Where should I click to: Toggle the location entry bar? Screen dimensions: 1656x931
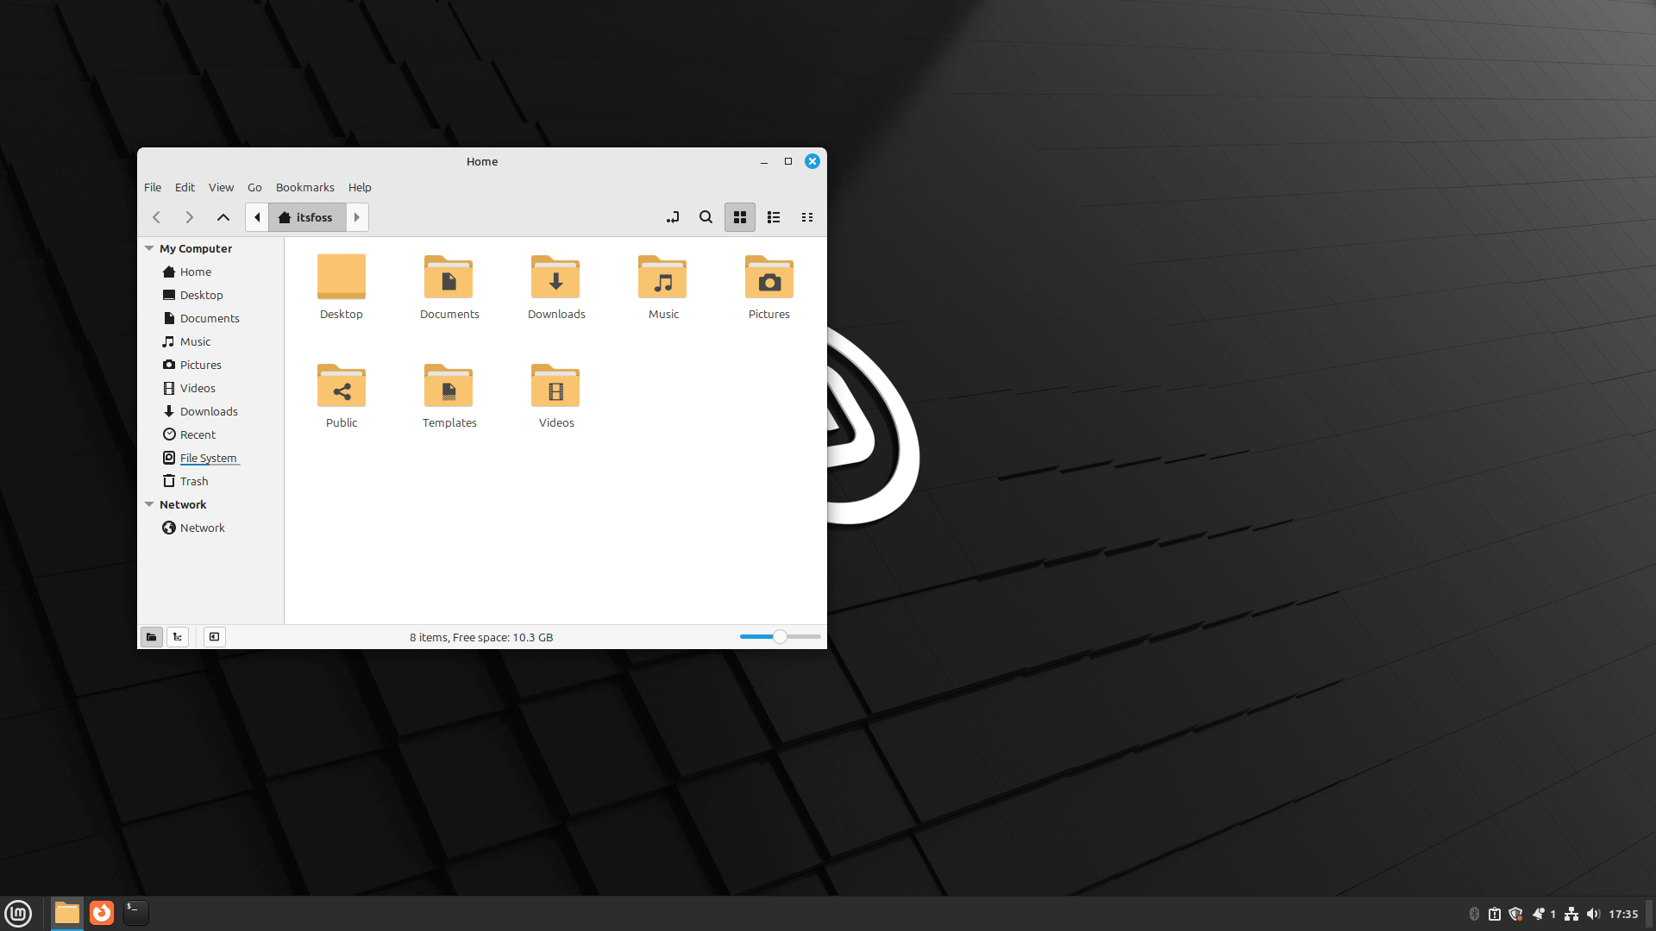click(x=673, y=217)
